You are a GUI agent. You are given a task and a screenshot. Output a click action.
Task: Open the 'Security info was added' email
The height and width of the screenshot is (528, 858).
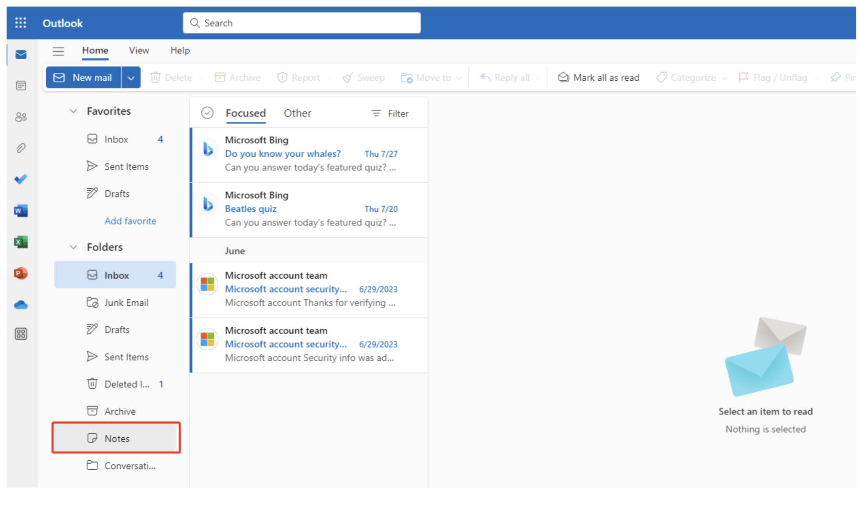tap(309, 345)
